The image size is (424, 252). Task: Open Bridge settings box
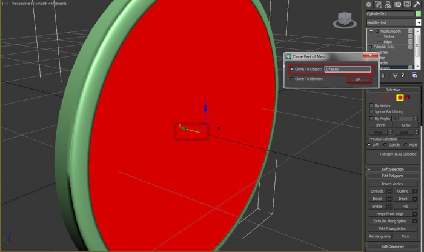389,207
